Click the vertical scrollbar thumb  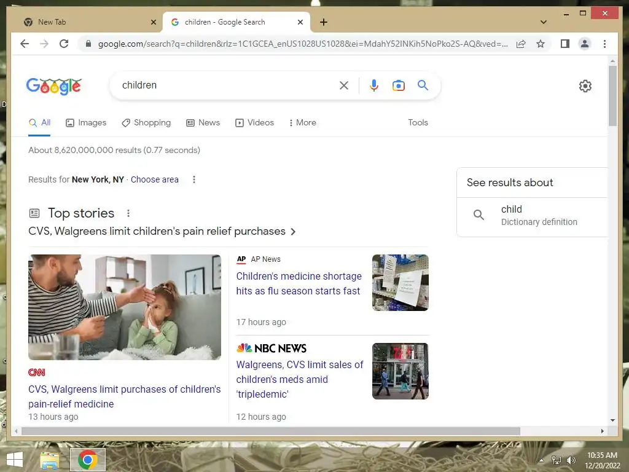coord(612,96)
